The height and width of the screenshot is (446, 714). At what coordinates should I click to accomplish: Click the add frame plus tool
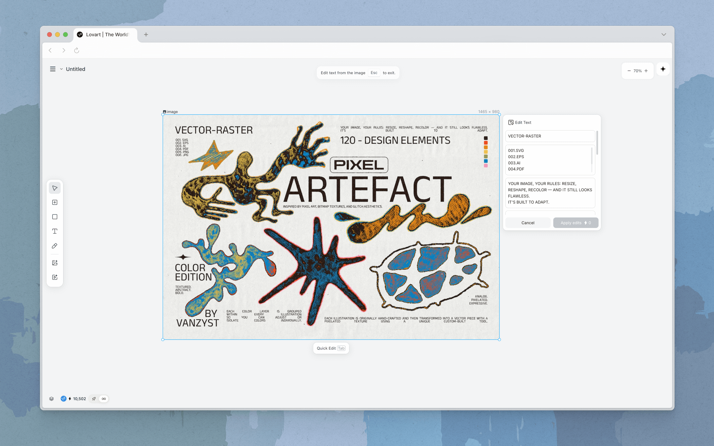point(55,202)
